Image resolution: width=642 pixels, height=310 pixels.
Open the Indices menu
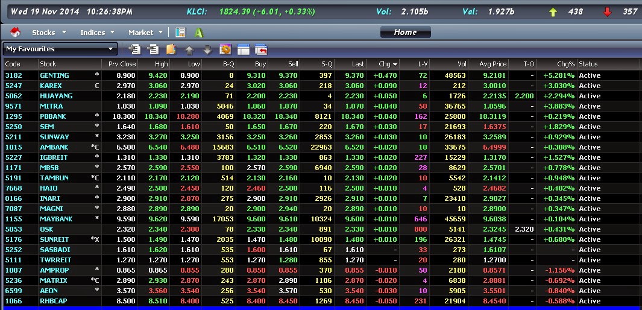click(x=98, y=33)
